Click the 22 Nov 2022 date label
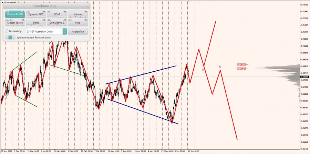This screenshot has height=154, width=310. click(x=6, y=152)
